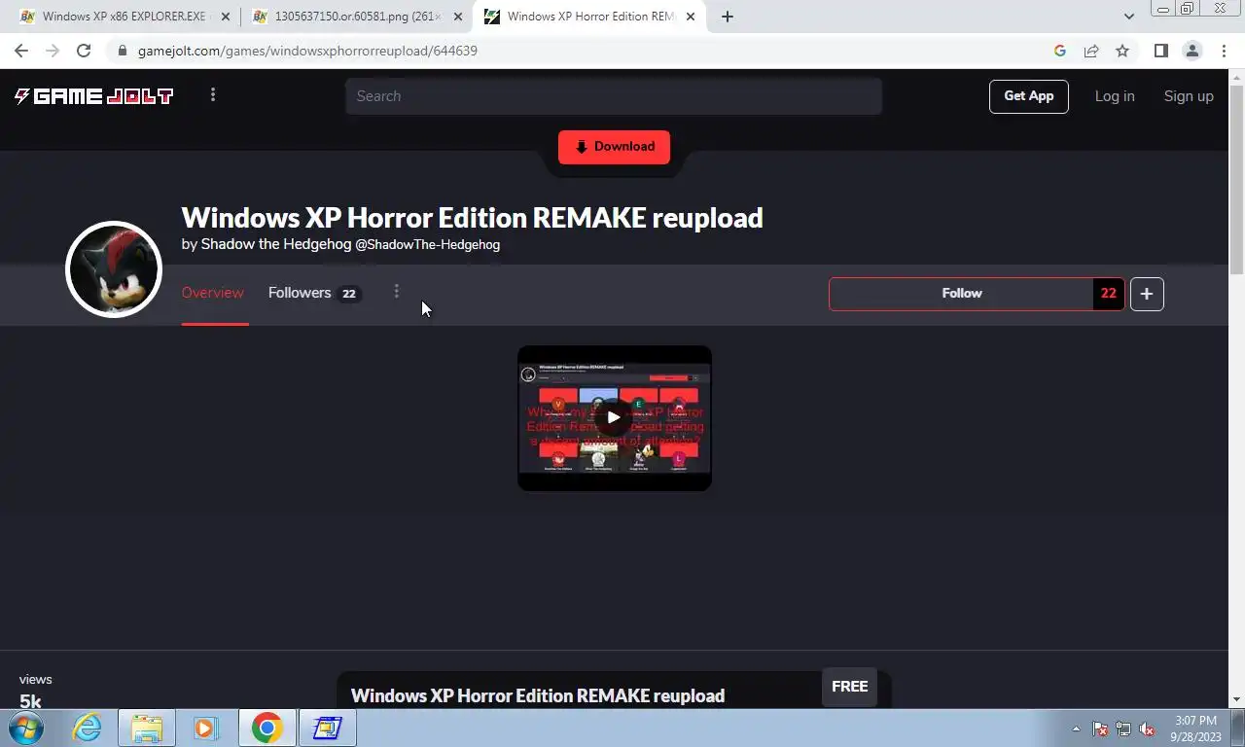The height and width of the screenshot is (747, 1245).
Task: Open the Sign up link
Action: tap(1189, 96)
